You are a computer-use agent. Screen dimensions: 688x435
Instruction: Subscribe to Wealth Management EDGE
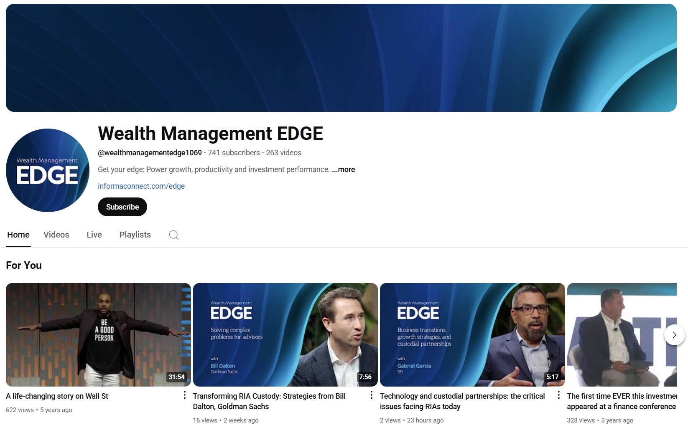[122, 207]
